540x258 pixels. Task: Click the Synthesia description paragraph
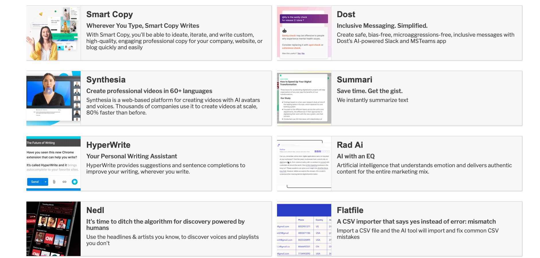[x=173, y=107]
